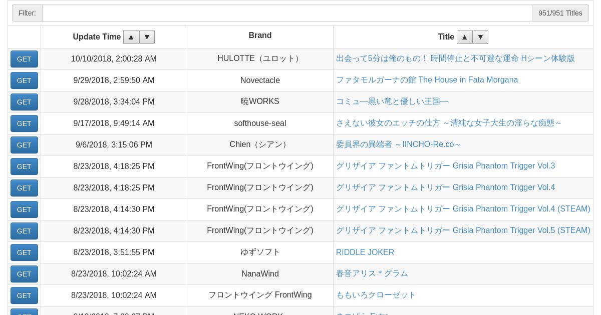Sort Title column ascending arrow
Screen dimensions: 601x315
coord(464,37)
